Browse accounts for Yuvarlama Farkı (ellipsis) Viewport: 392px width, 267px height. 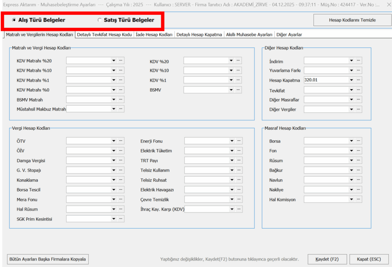(x=358, y=70)
